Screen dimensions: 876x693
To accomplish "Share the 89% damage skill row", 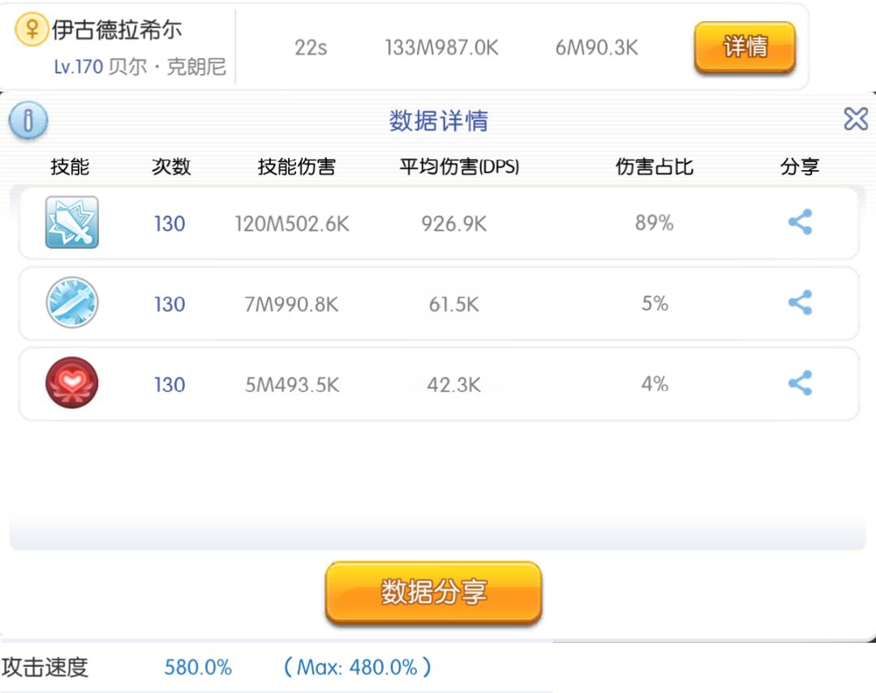I will tap(800, 222).
